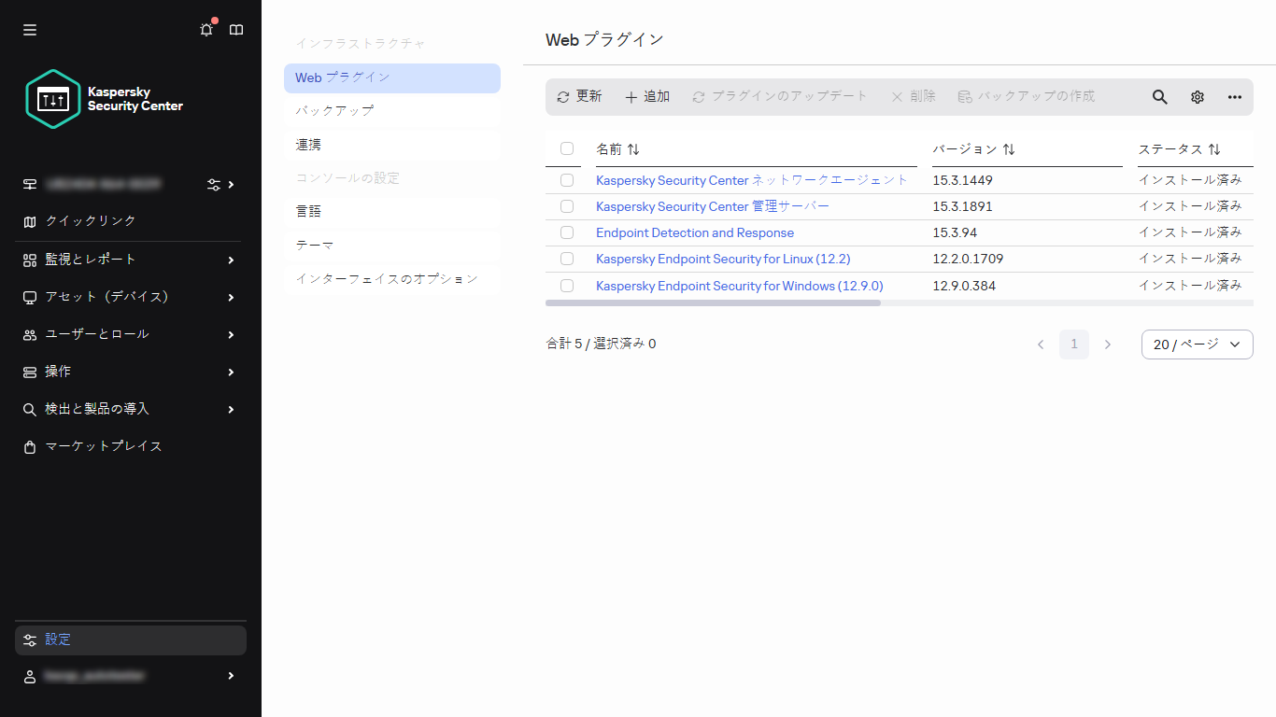Open the documentation book icon
Screen dimensions: 1276x717
236,29
